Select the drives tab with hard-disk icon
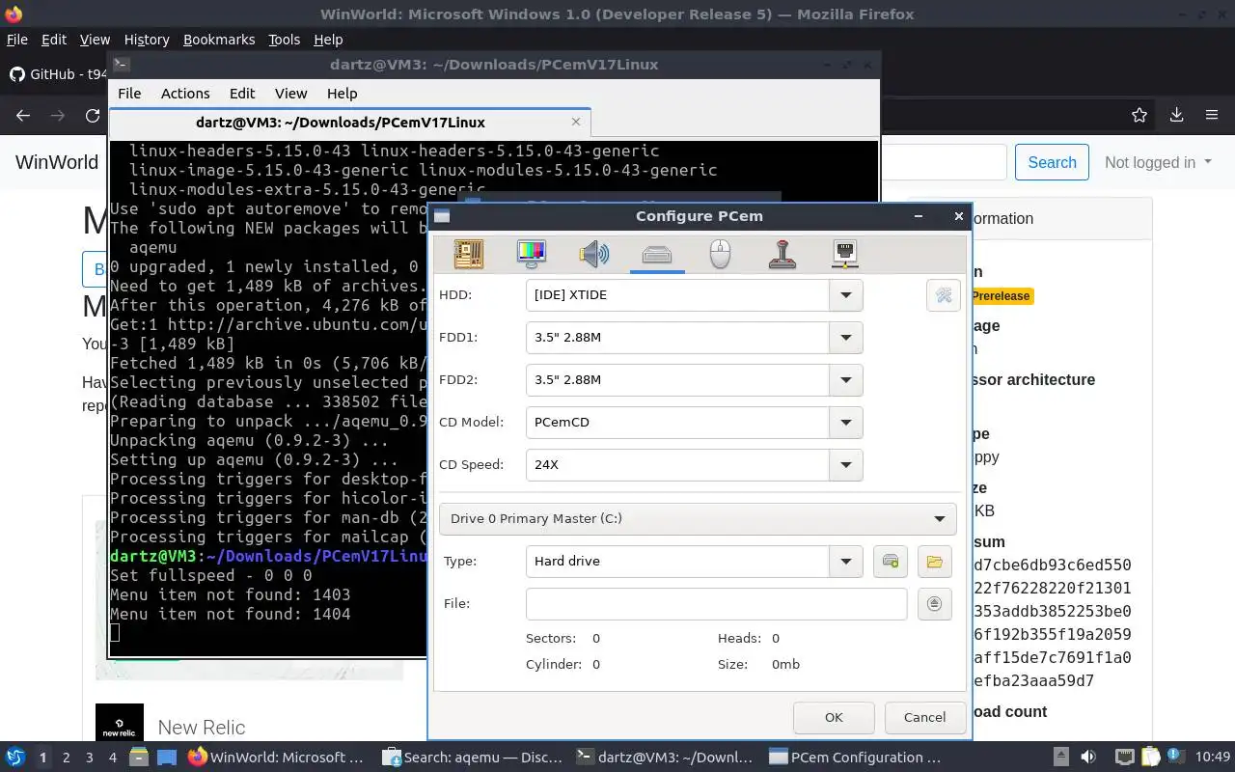The image size is (1235, 772). point(657,254)
